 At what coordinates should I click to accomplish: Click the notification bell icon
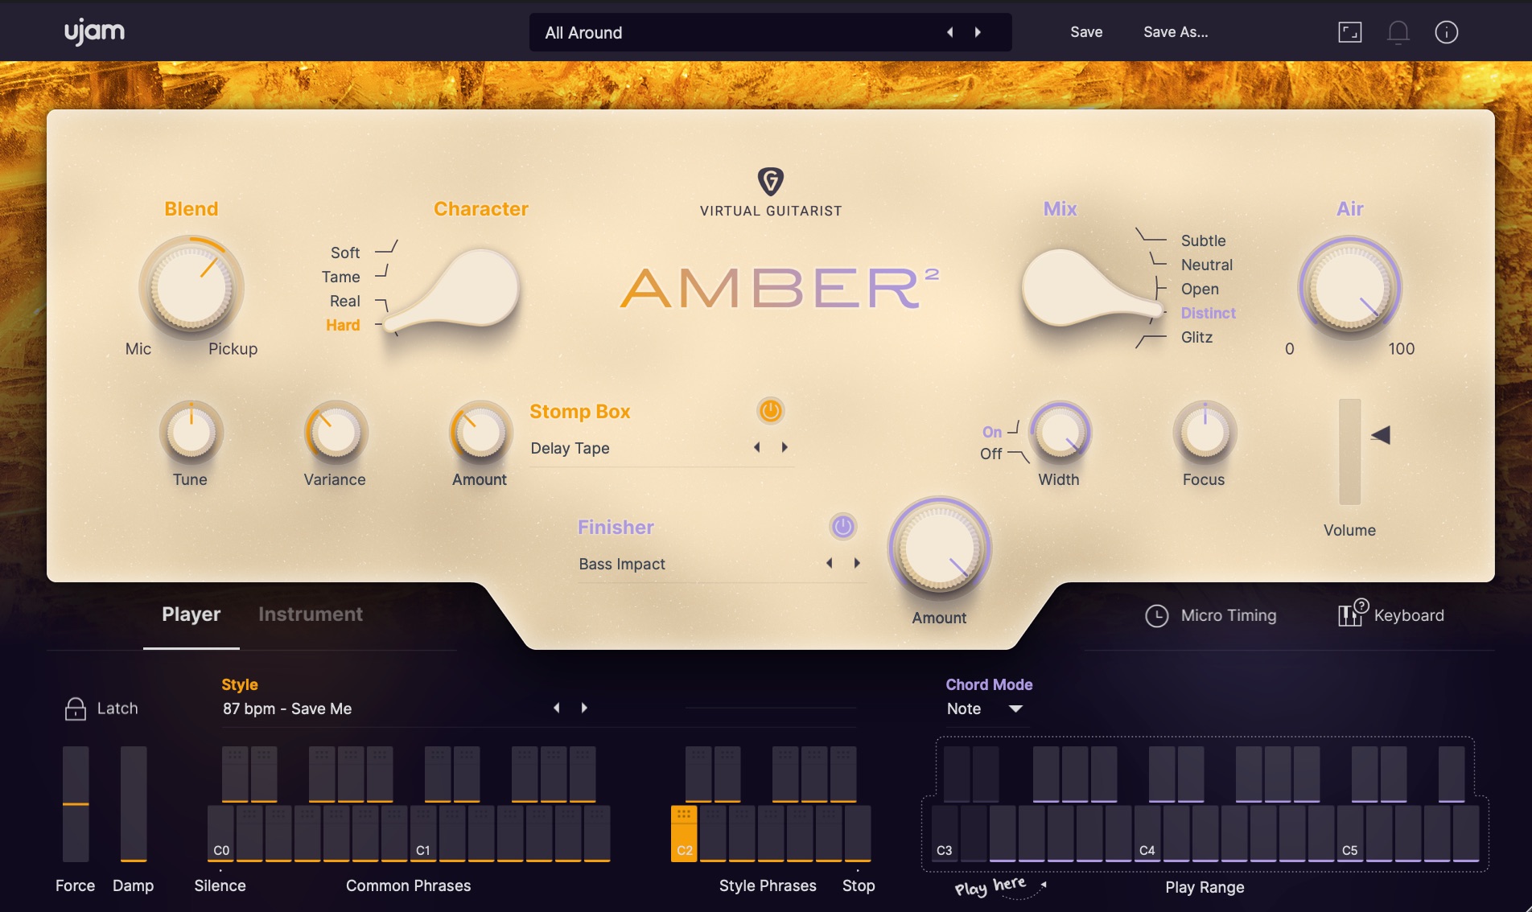pos(1398,32)
